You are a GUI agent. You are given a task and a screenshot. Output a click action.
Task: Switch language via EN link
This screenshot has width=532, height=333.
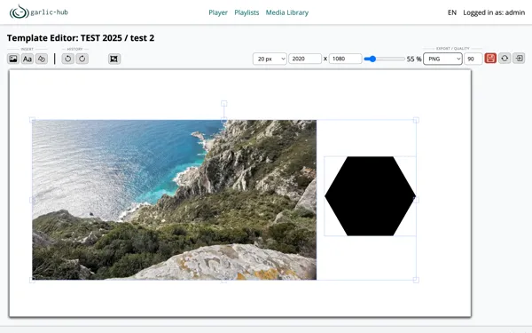452,12
